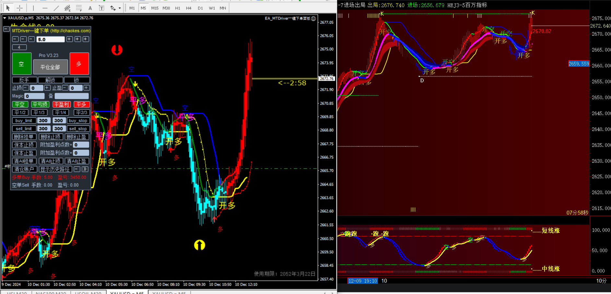
Task: Select the trendline drawing tool
Action: tap(56, 8)
